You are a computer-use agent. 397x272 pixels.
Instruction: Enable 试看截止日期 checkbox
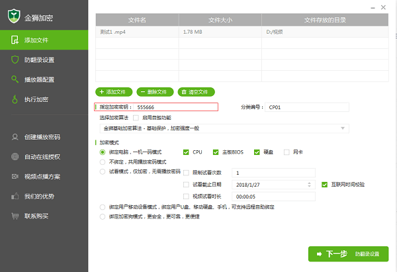(186, 185)
